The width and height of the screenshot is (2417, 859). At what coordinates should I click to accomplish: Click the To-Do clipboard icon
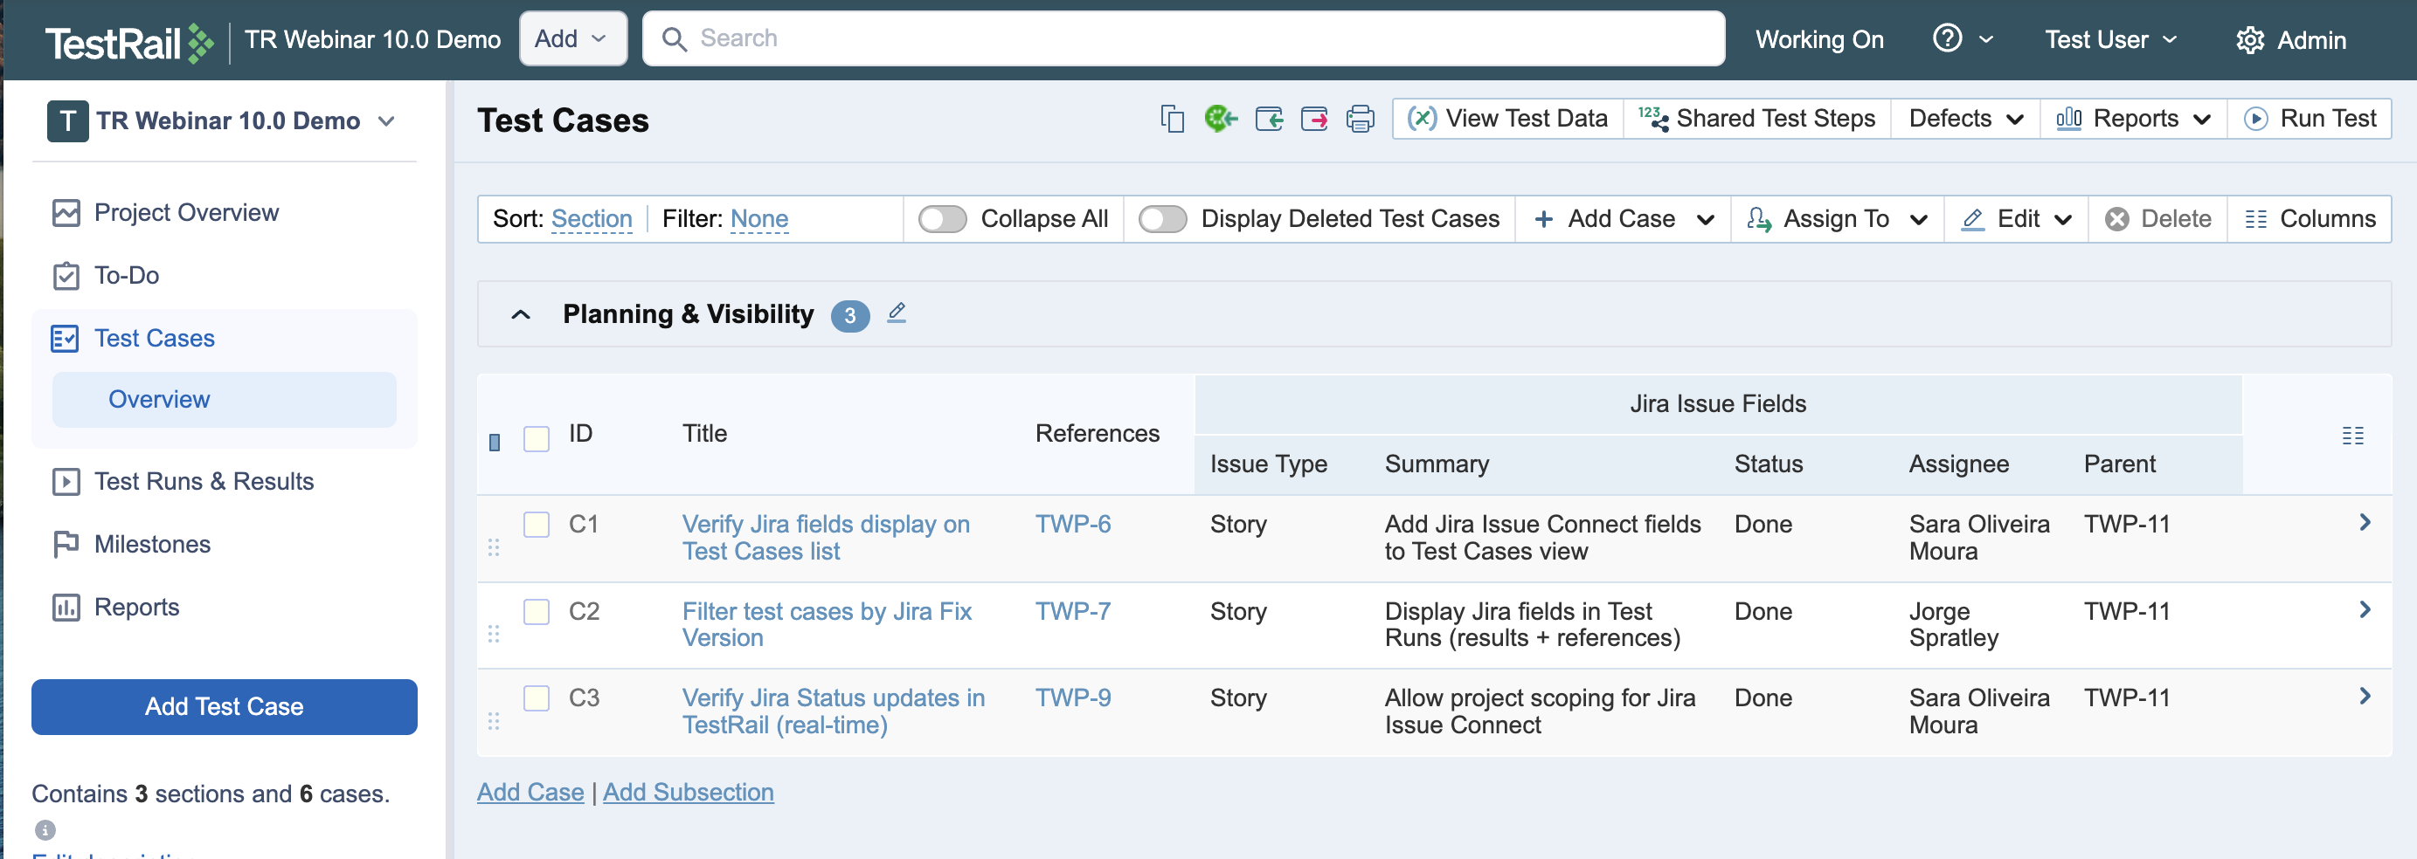[66, 276]
